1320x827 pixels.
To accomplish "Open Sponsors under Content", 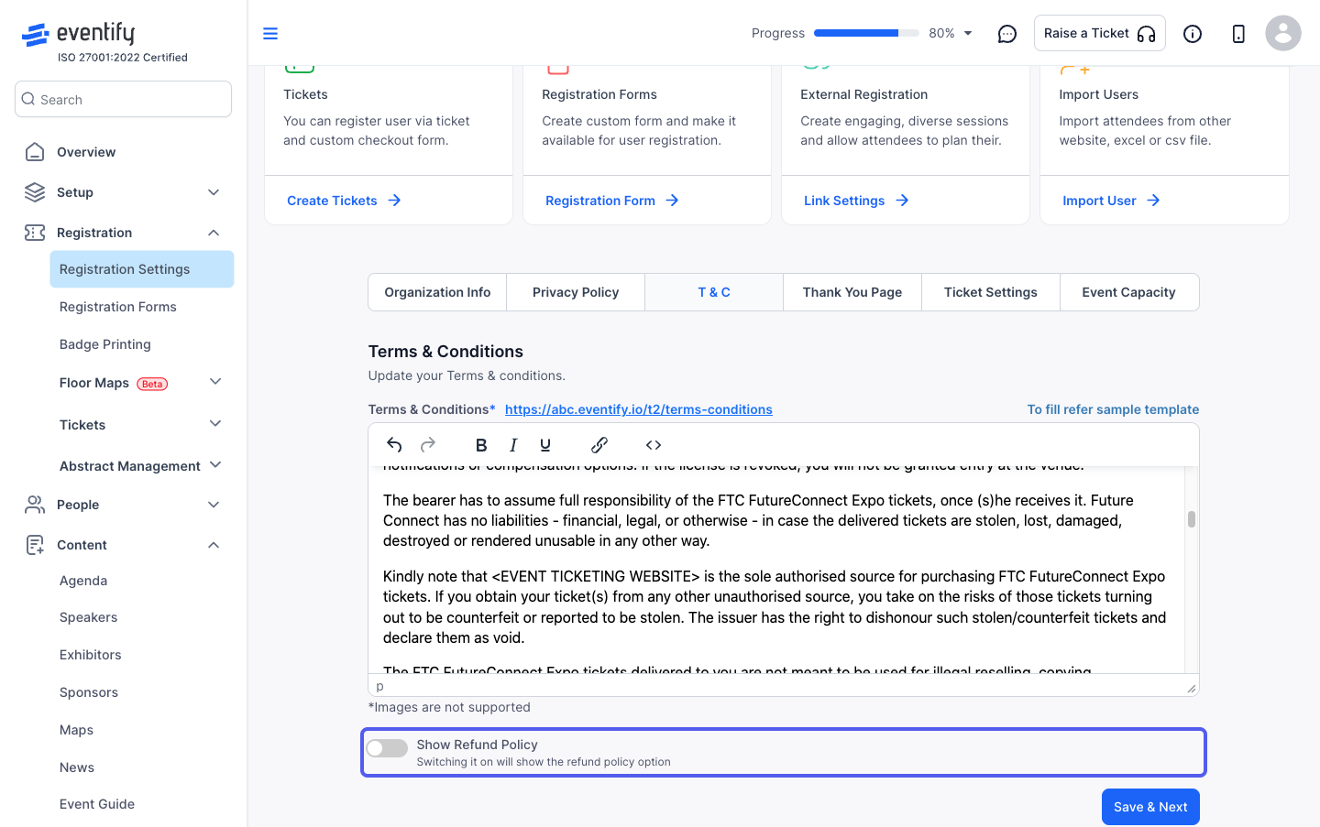I will [x=89, y=692].
